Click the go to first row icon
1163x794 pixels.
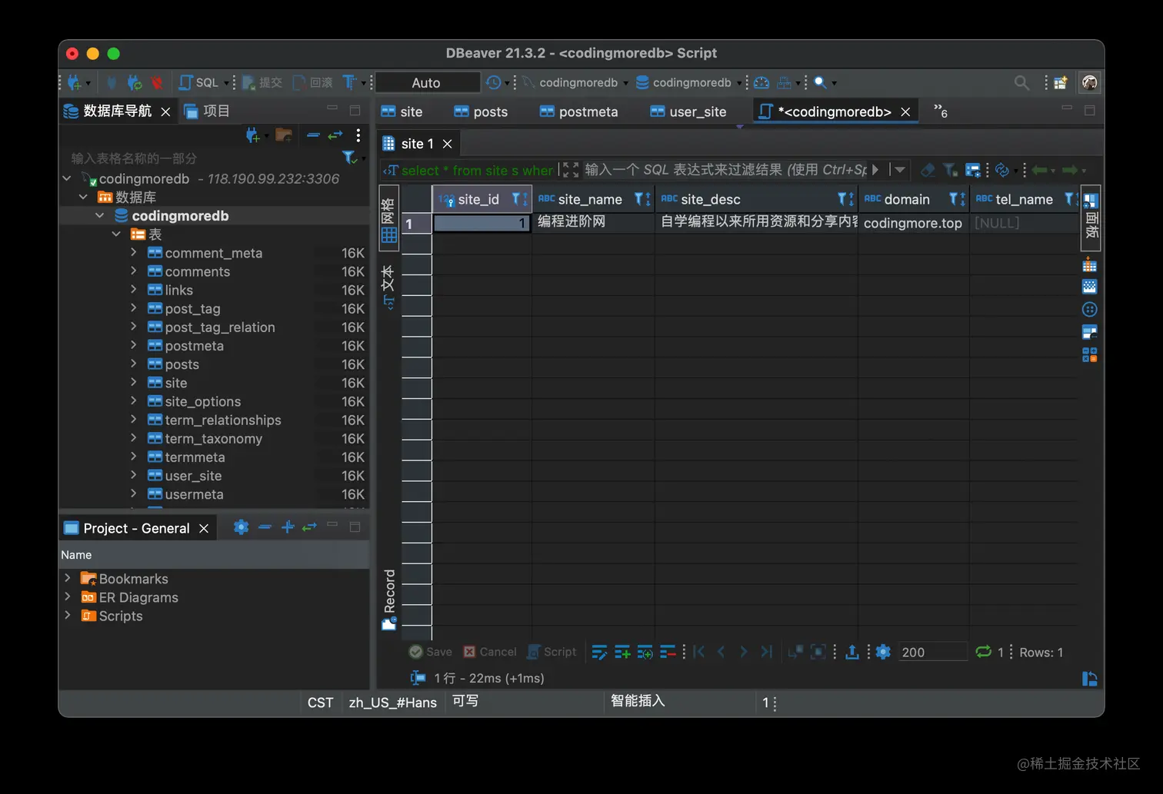click(699, 652)
